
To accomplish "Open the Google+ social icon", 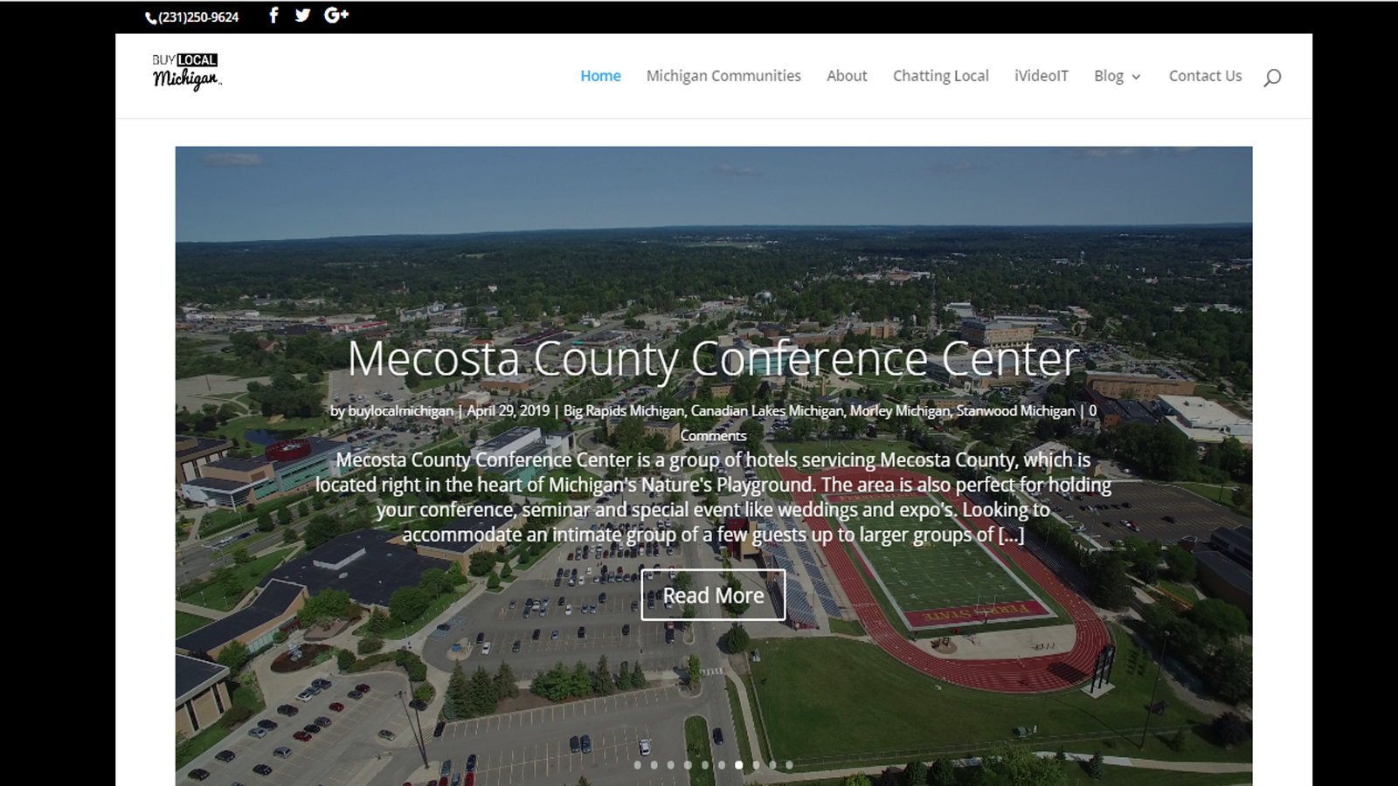I will click(336, 15).
